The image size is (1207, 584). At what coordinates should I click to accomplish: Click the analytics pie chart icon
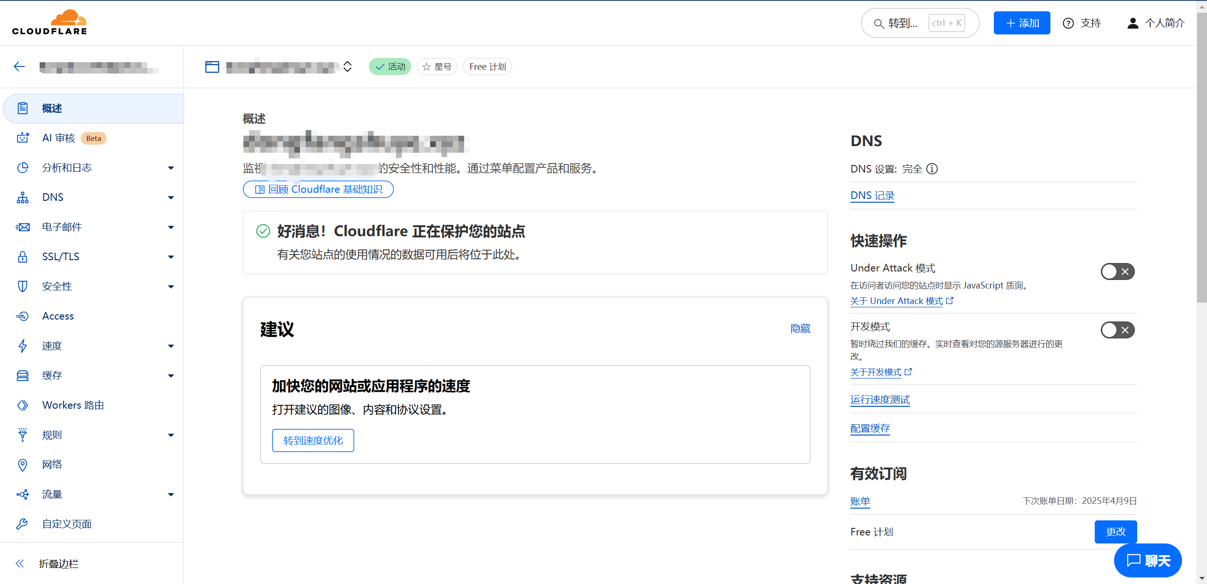coord(23,168)
